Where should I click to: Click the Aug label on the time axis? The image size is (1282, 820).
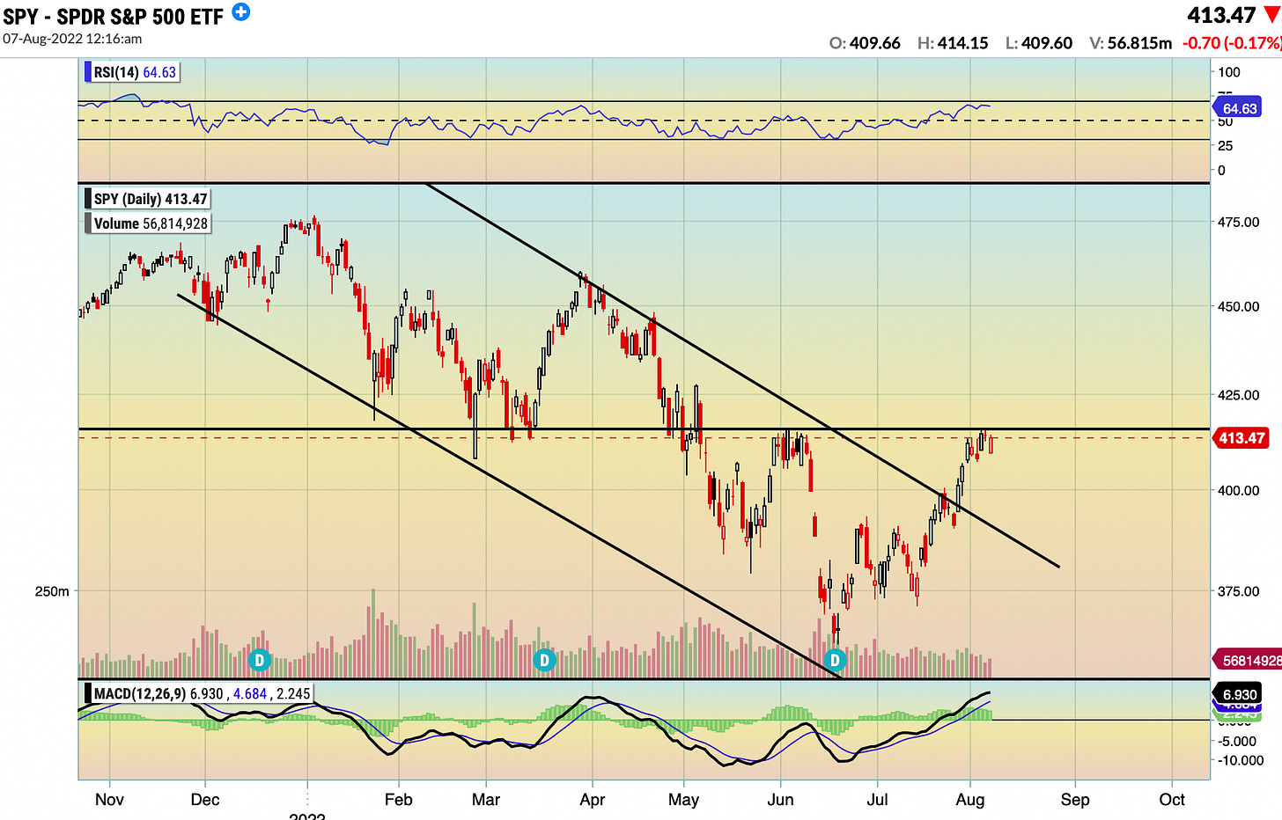(x=970, y=800)
